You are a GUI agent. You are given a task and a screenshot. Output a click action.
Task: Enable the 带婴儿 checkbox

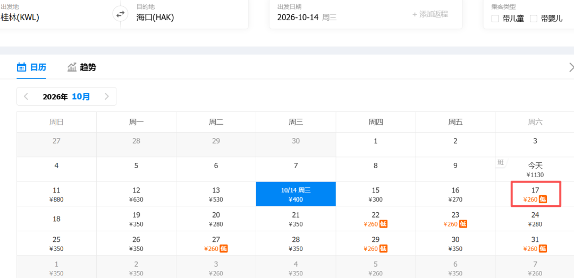[534, 19]
